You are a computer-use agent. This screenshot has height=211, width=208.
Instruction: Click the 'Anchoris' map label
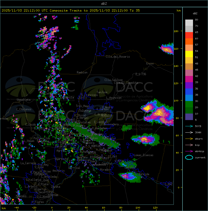point(58,171)
